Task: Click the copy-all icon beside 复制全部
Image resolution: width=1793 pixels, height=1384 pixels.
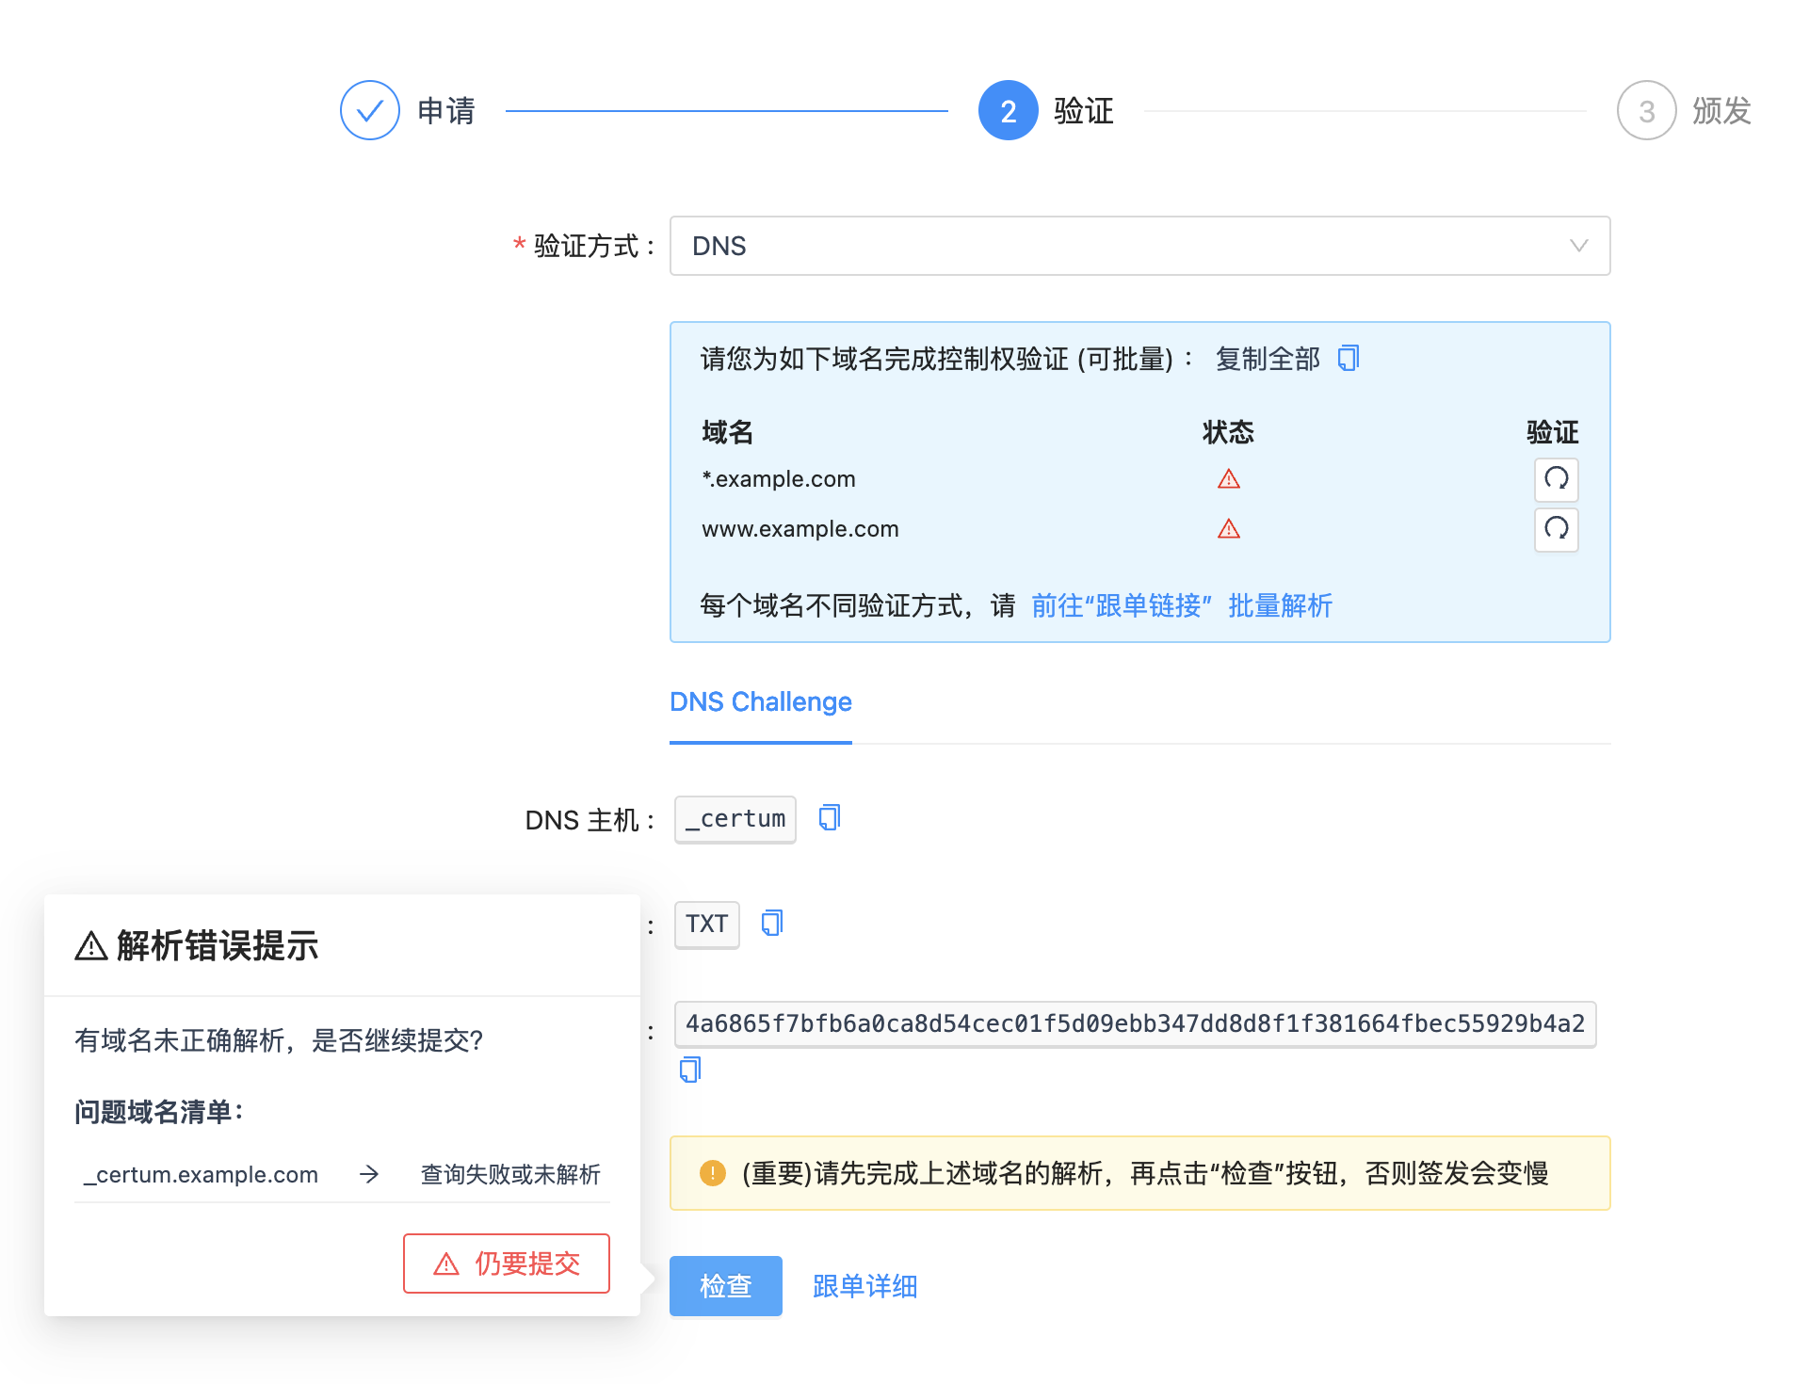Action: click(1349, 359)
